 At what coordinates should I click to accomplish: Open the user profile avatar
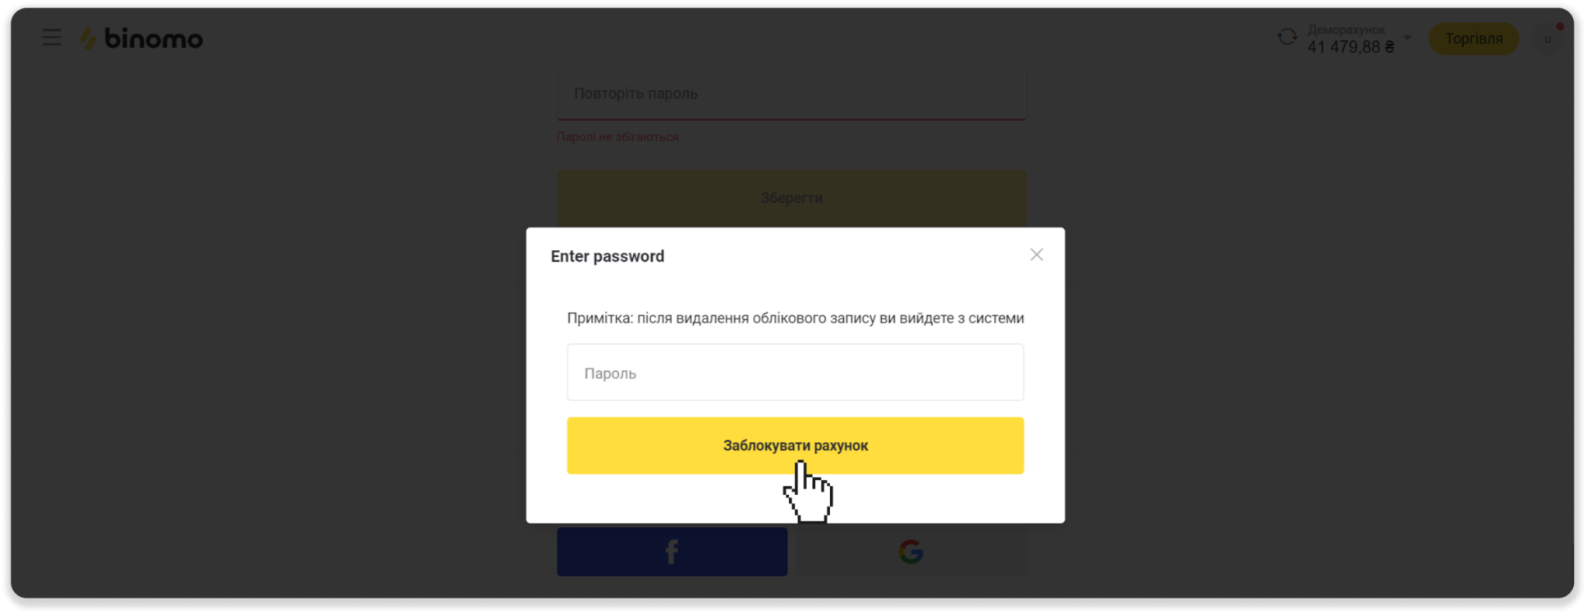[x=1547, y=39]
